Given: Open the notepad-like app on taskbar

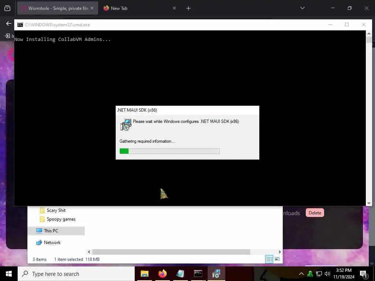Looking at the screenshot, I should 180,274.
